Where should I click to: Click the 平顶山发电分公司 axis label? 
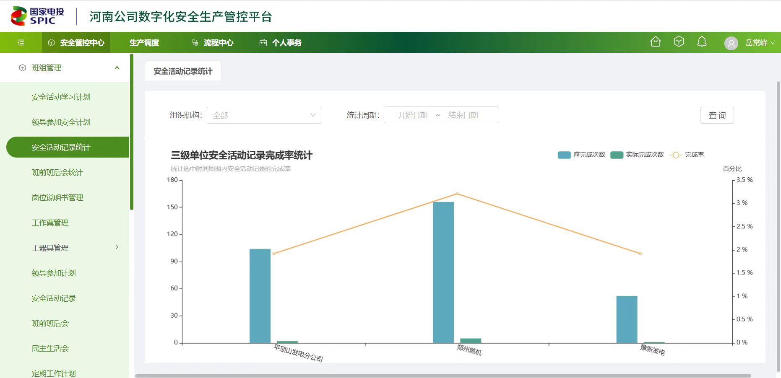298,353
